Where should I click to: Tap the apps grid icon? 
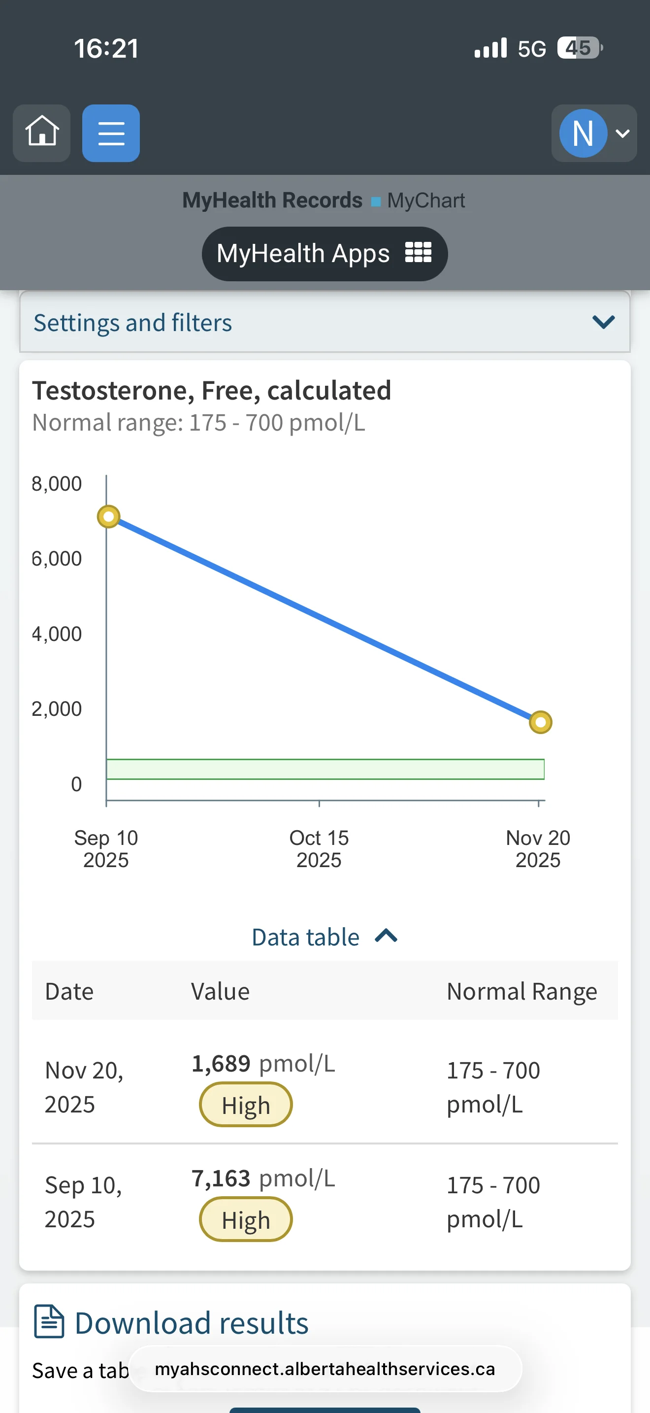coord(418,253)
